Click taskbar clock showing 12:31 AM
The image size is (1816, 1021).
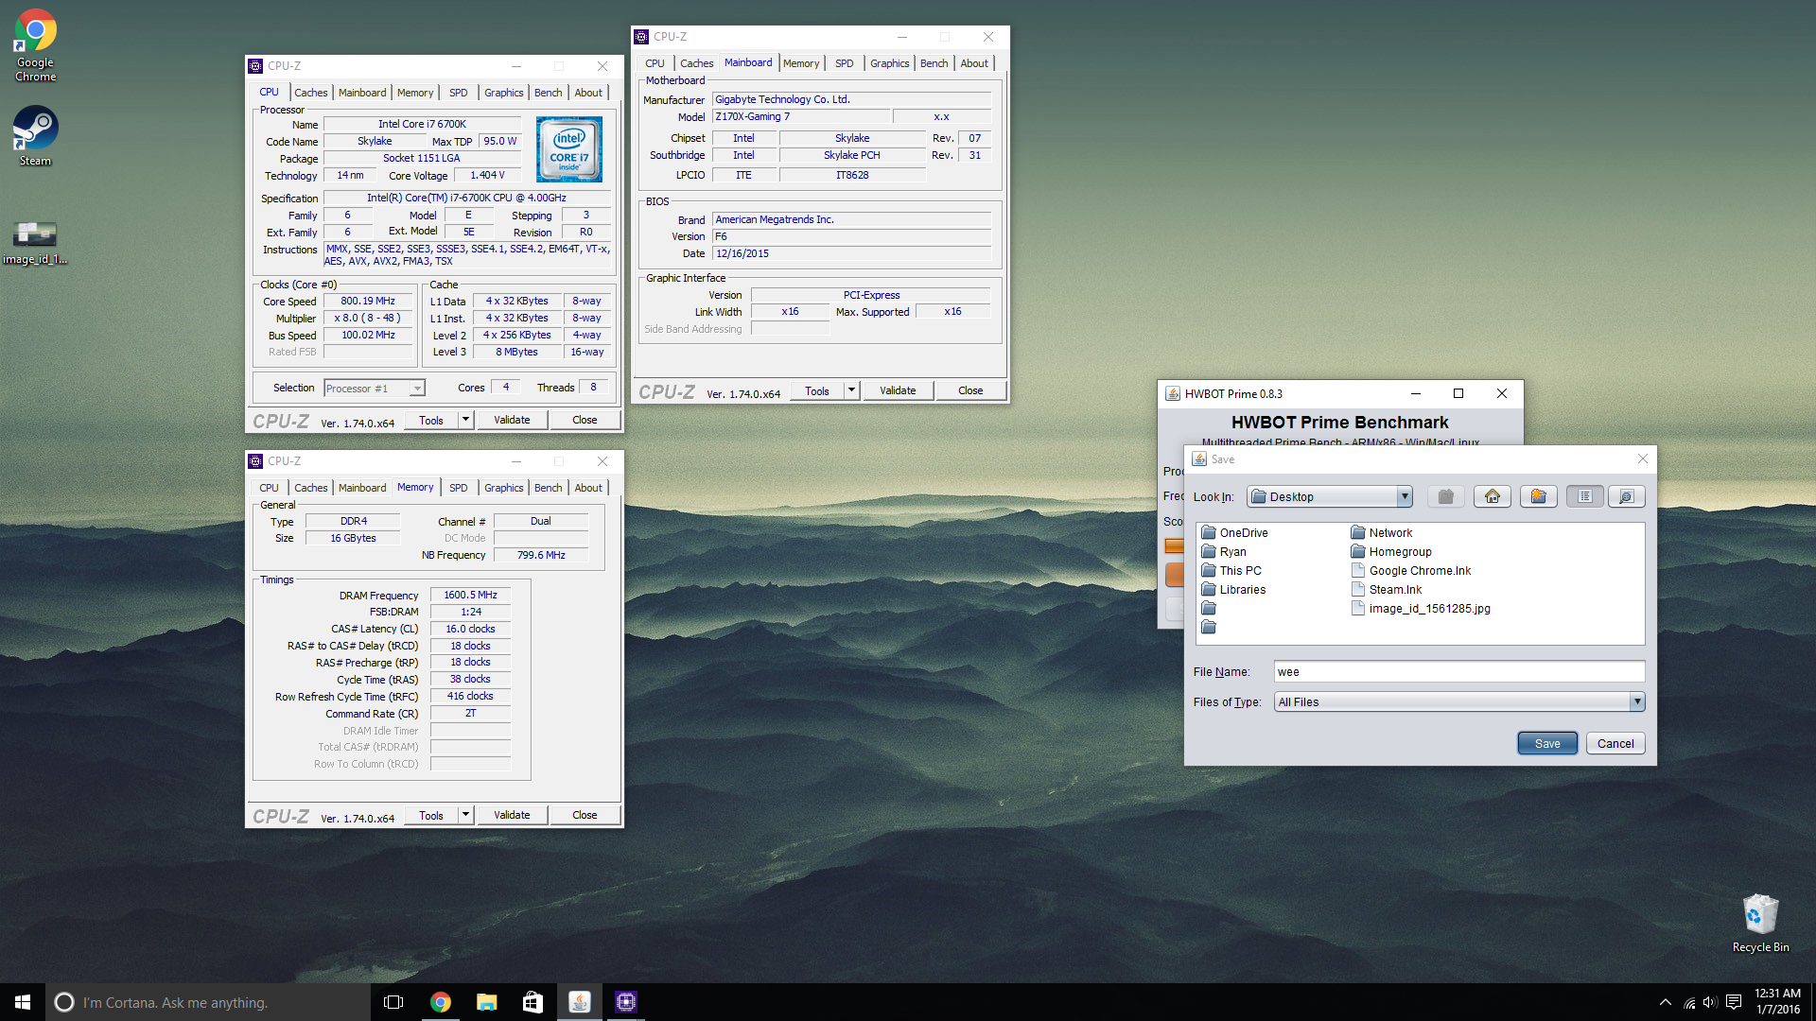(1777, 1002)
